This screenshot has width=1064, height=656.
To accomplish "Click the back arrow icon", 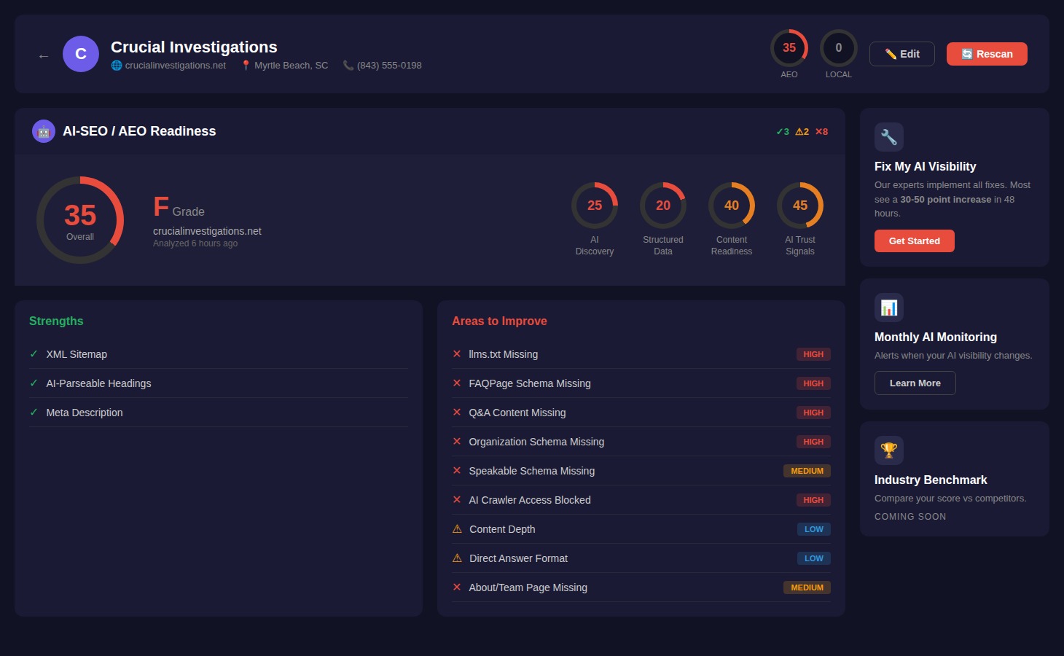I will point(44,56).
